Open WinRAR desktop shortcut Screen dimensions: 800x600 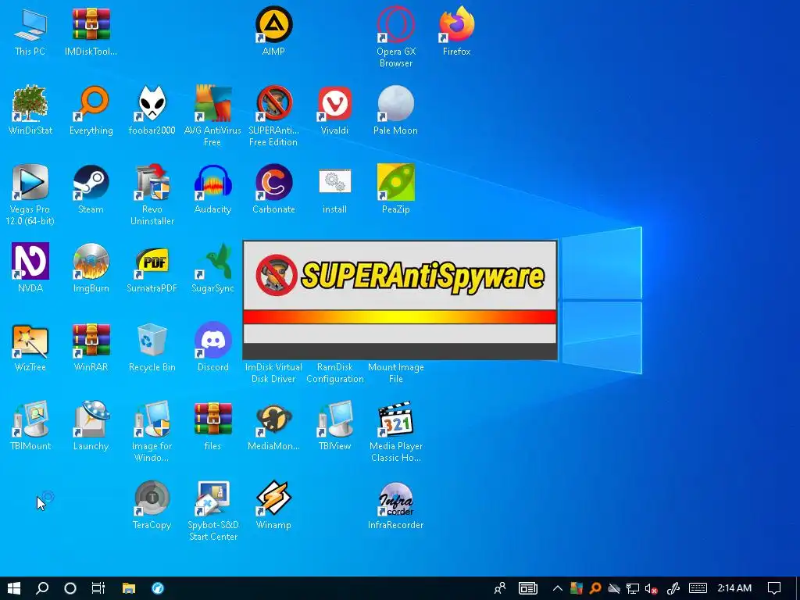pos(91,347)
